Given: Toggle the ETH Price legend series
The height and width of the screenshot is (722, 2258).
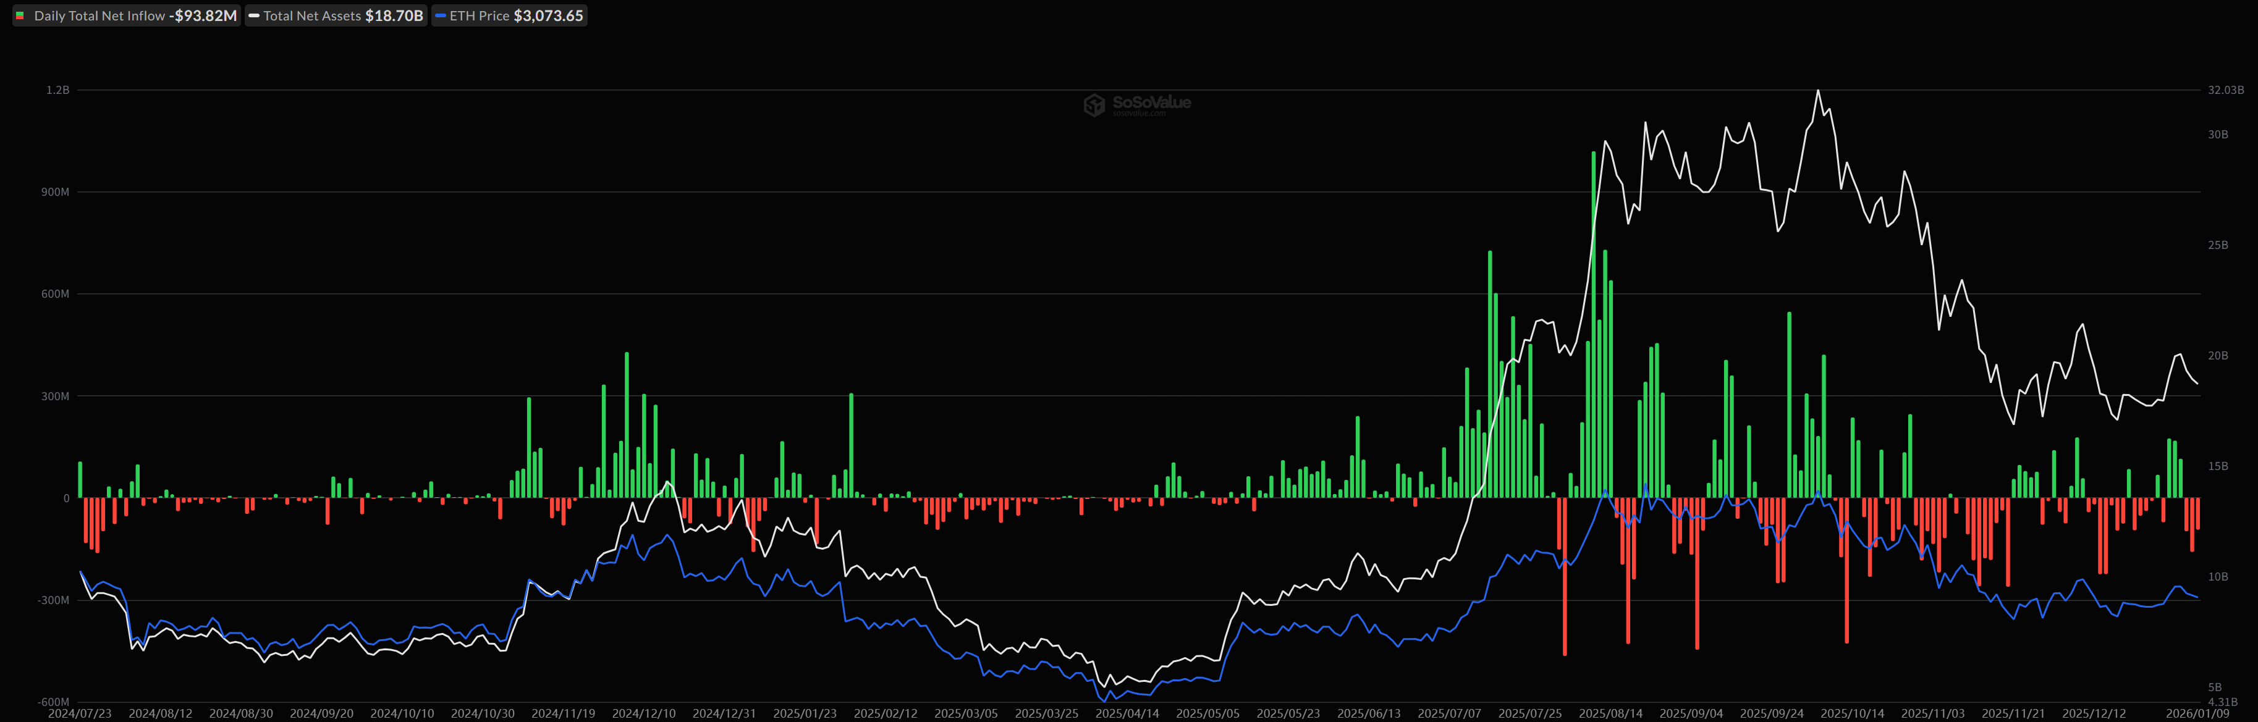Looking at the screenshot, I should click(478, 16).
